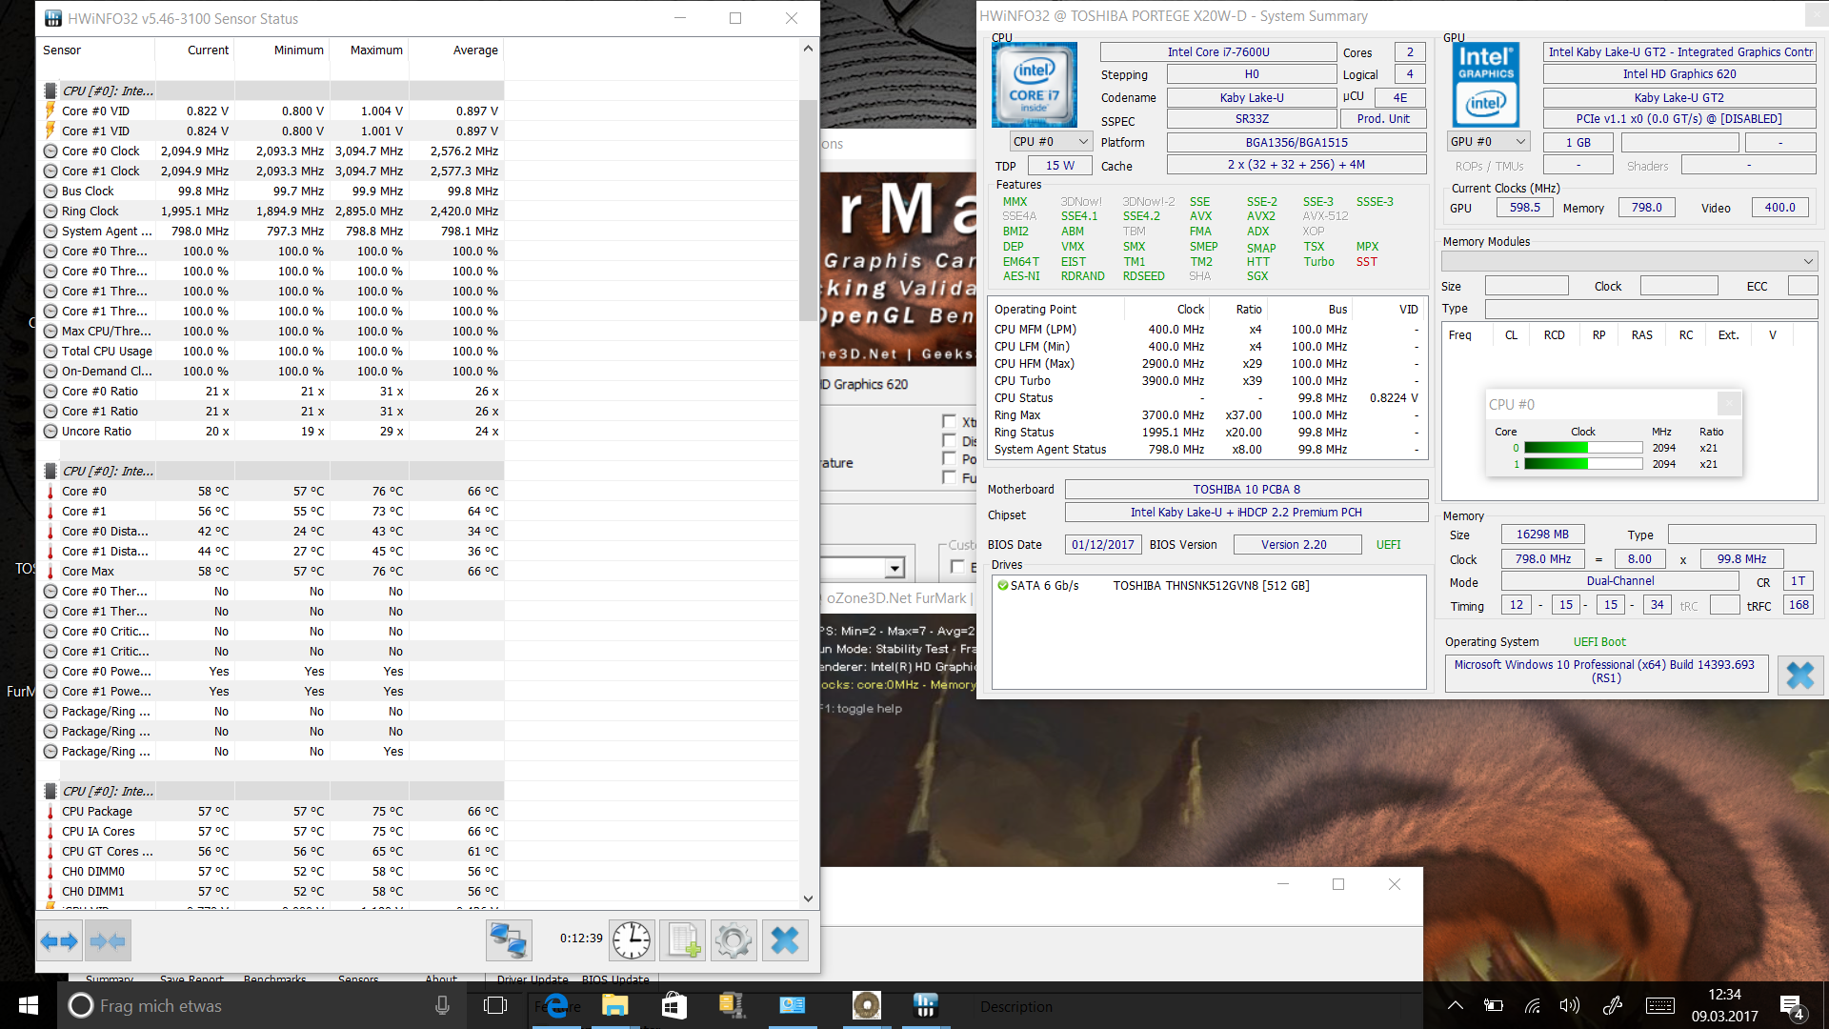Tick the FurMark checkbox labeled Xt

[949, 421]
